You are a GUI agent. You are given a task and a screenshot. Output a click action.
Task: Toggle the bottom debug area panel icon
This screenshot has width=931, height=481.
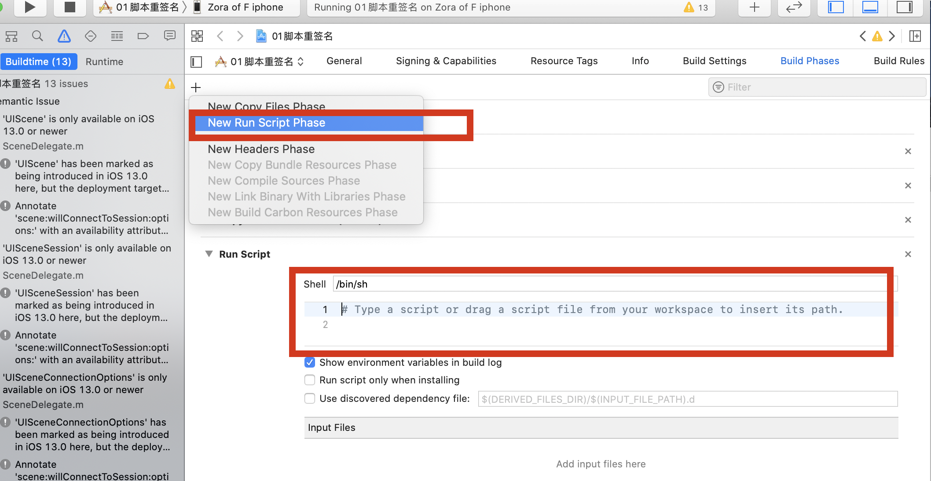(870, 7)
